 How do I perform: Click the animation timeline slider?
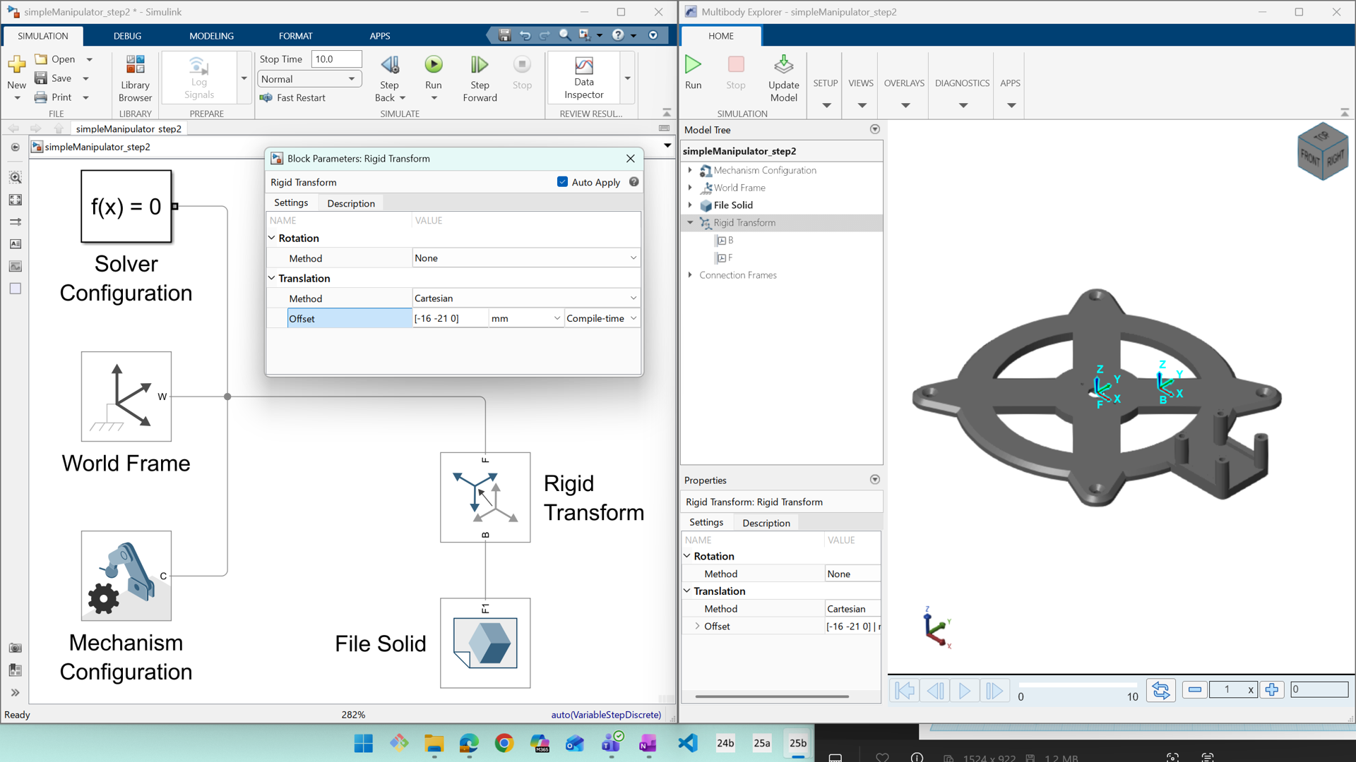(x=1076, y=685)
